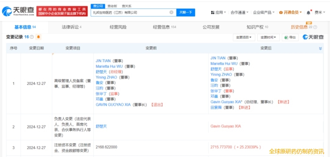Select the 查公司 search tab
The height and width of the screenshot is (157, 330).
pyautogui.click(x=98, y=6)
